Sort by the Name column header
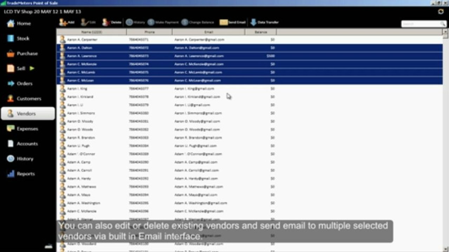Screen dimensions: 449x252 coord(92,32)
